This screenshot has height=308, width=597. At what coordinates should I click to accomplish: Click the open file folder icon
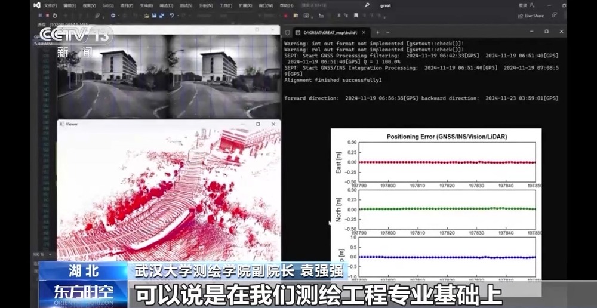(x=147, y=16)
